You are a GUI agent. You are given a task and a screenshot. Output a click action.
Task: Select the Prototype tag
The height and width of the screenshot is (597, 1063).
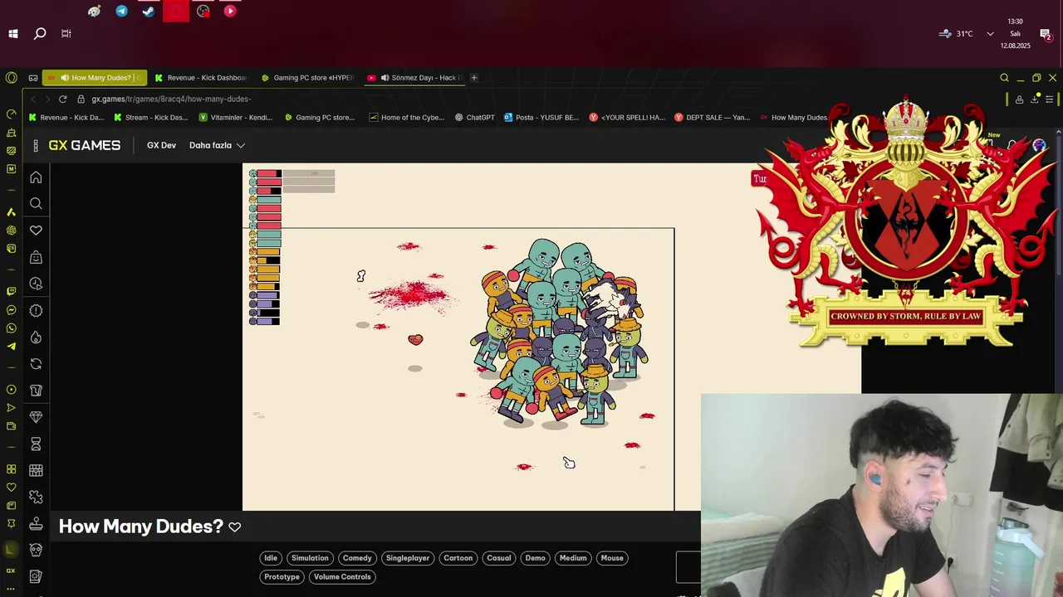click(x=282, y=577)
